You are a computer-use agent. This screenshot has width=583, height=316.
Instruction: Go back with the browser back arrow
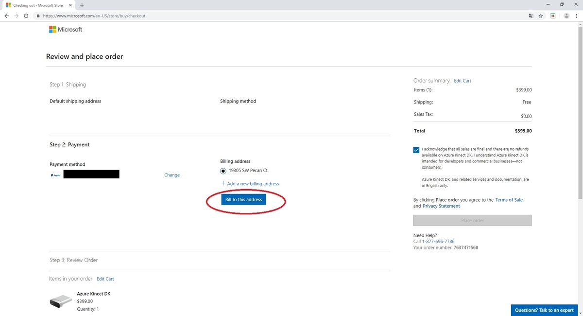click(7, 16)
